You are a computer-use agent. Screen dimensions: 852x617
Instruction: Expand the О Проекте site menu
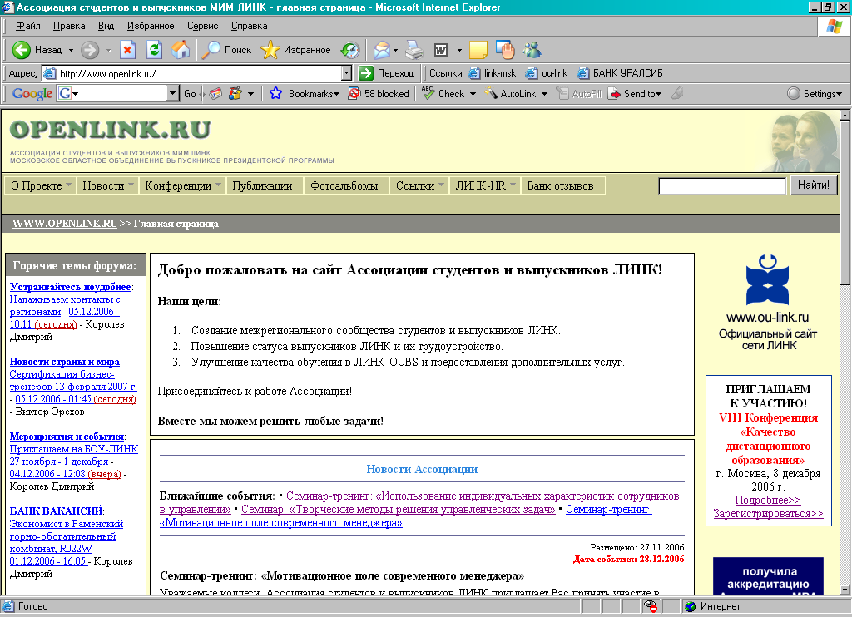[x=42, y=185]
